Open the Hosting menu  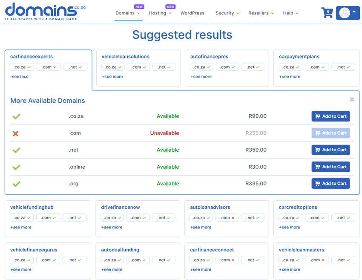point(160,13)
